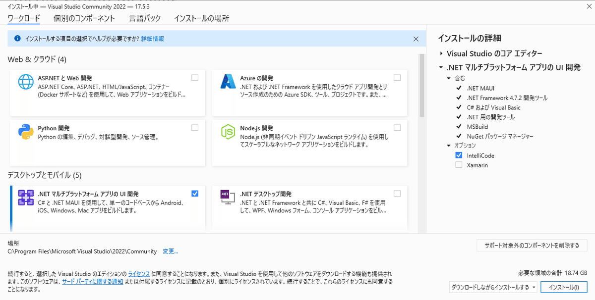The image size is (595, 300).
Task: Click the .NET MAUI workload icon
Action: (26, 198)
